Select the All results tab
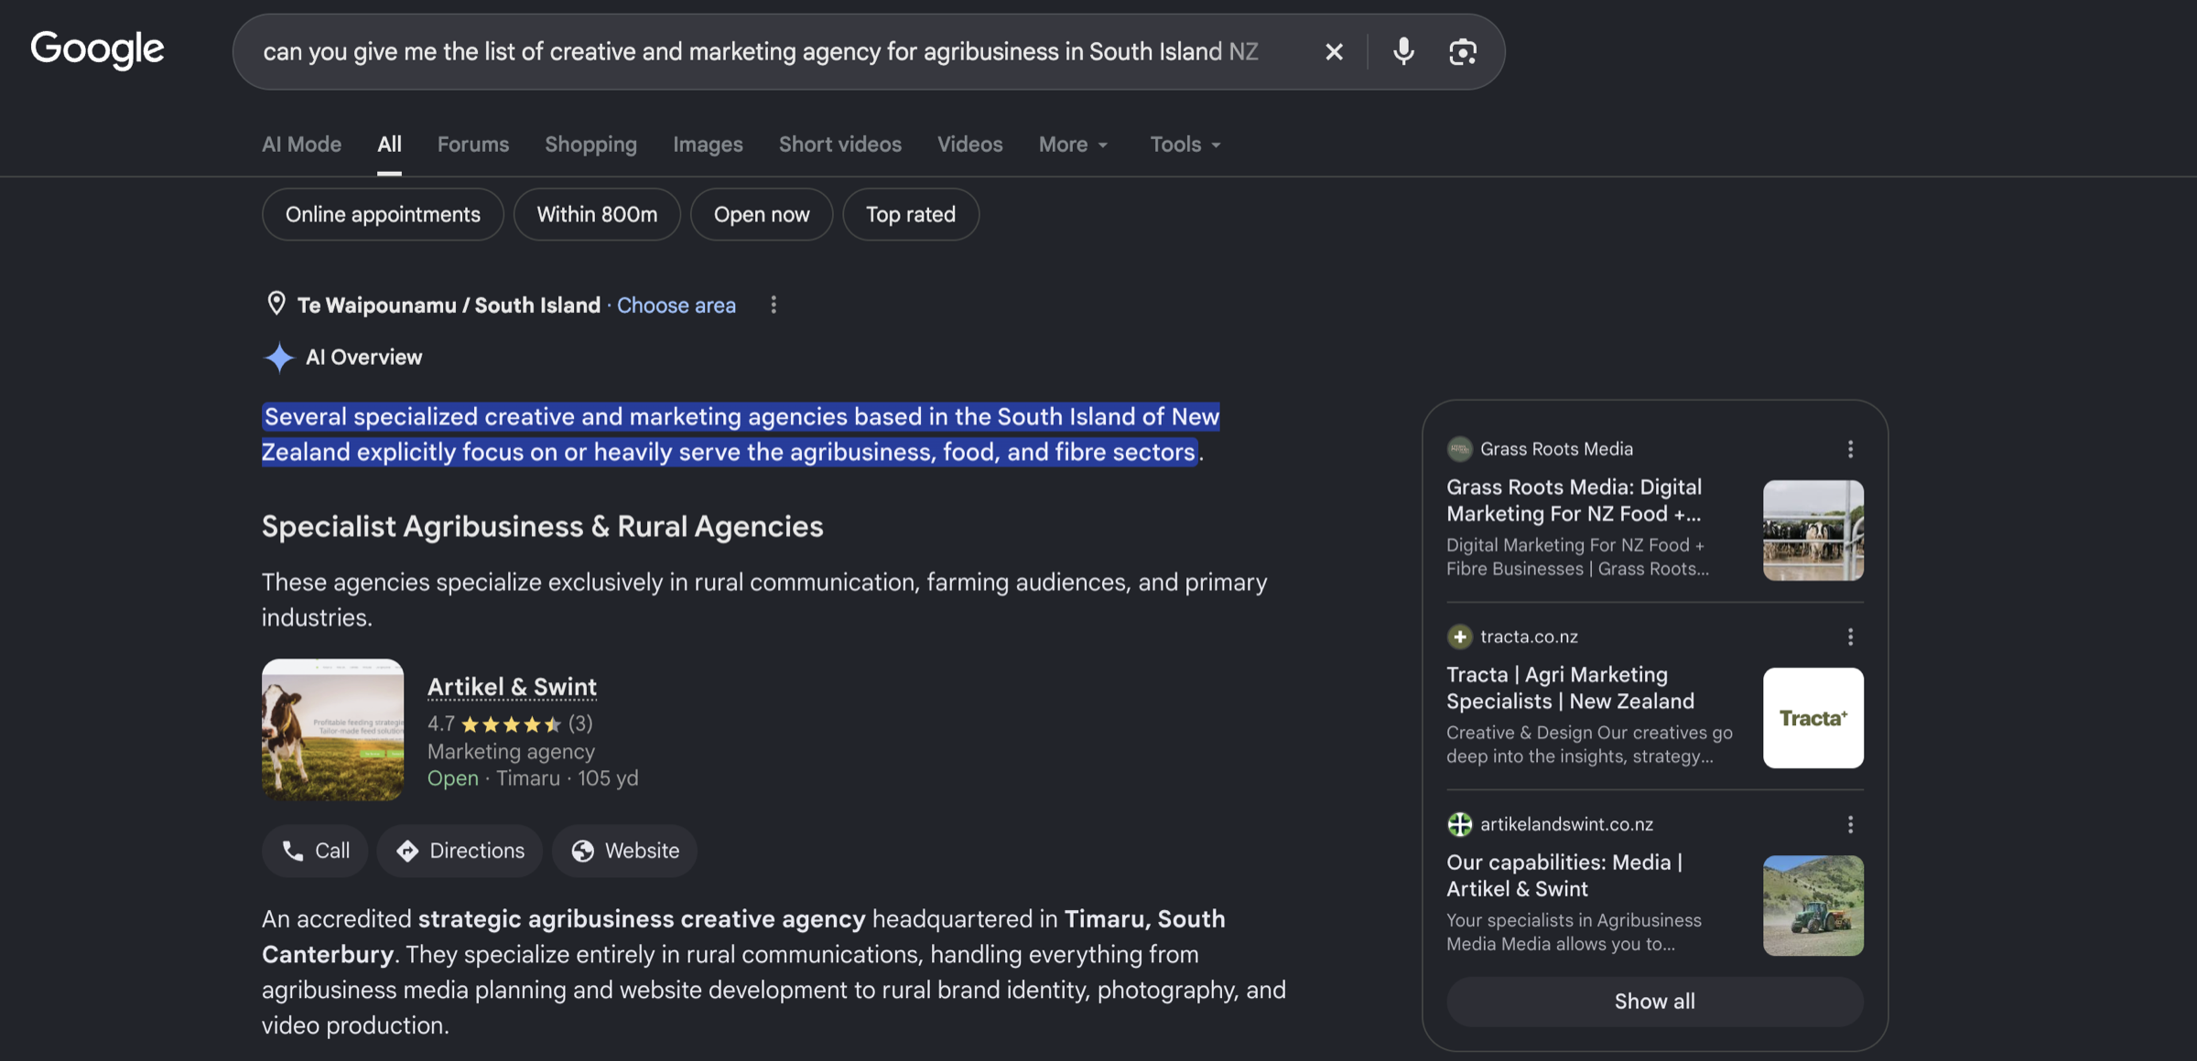 click(389, 145)
